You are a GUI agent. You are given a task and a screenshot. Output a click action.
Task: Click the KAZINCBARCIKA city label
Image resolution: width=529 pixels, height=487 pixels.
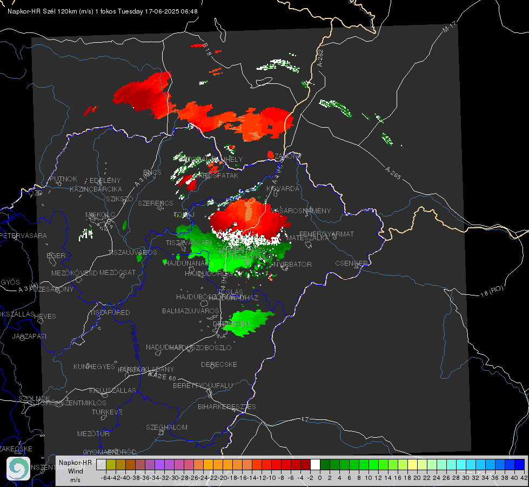96,189
